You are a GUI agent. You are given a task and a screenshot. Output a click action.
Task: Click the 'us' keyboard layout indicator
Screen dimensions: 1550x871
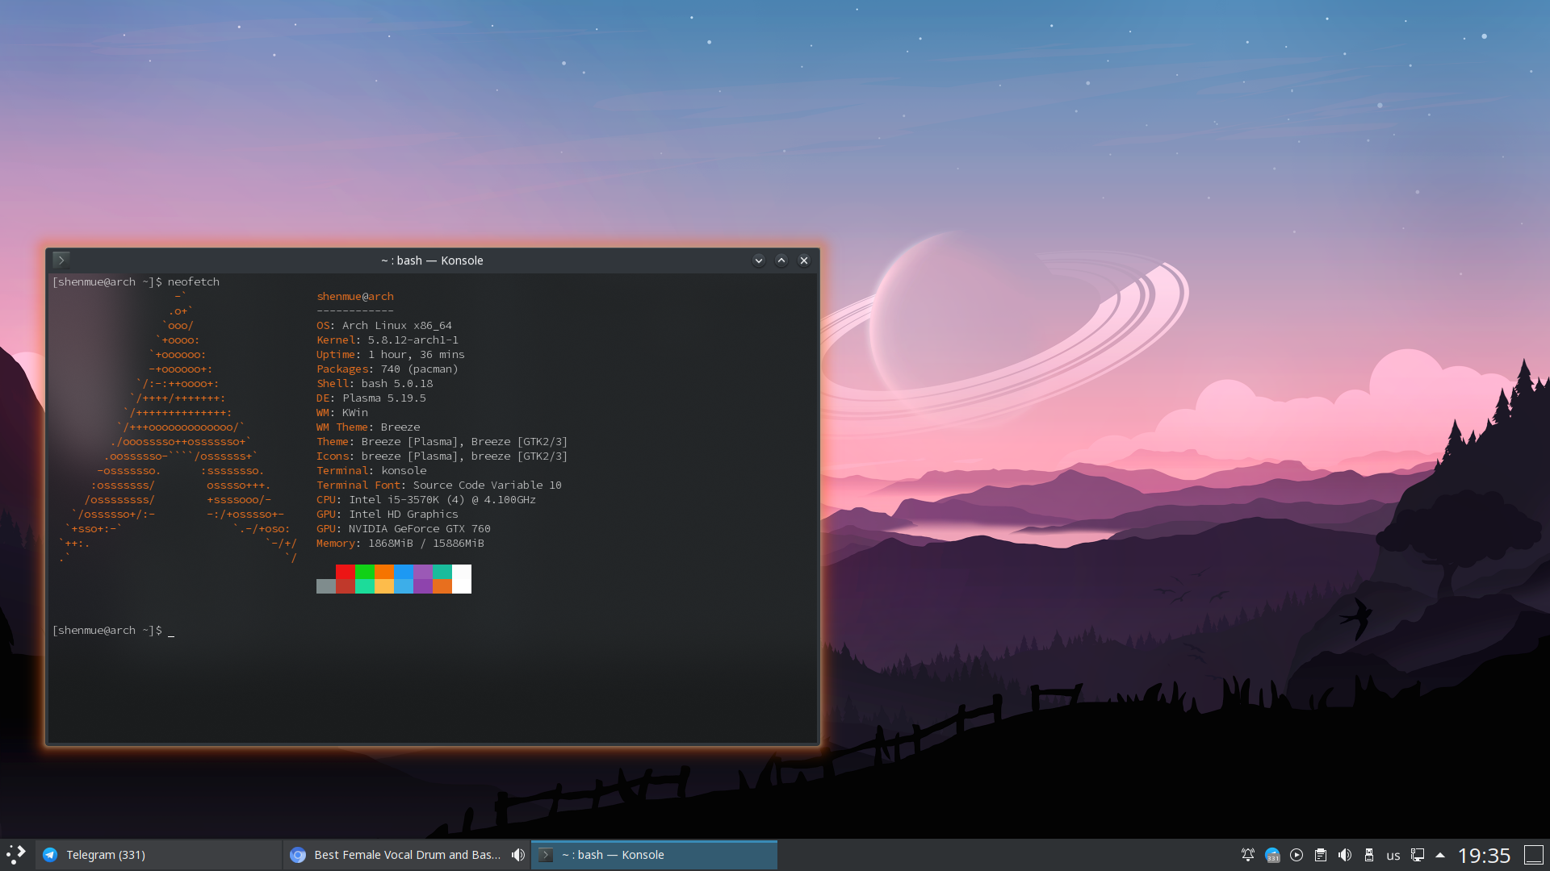click(1393, 856)
